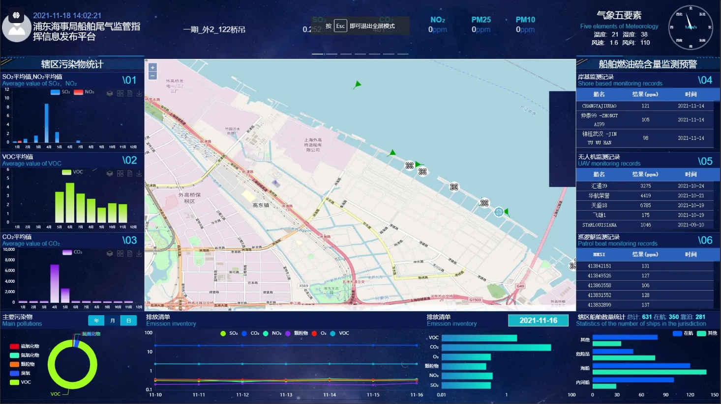
Task: Click the 4月 SO₂ bar in average chart
Action: tap(47, 123)
